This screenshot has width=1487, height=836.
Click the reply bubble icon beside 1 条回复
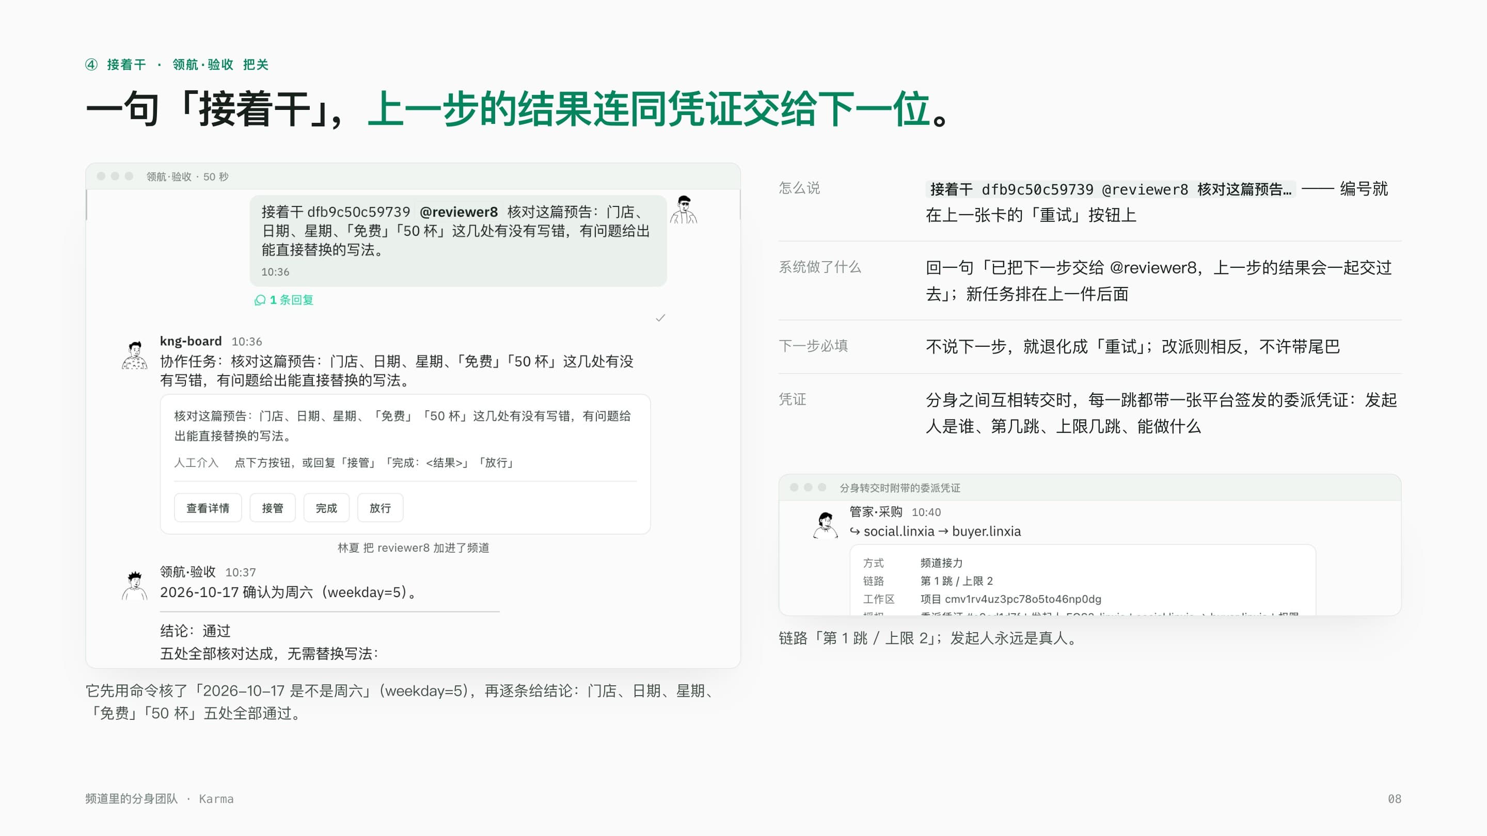(260, 300)
